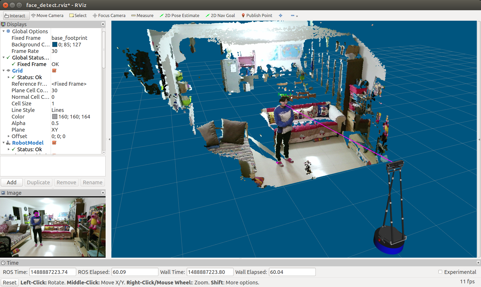Image resolution: width=481 pixels, height=287 pixels.
Task: Click the Focus Camera tool
Action: pyautogui.click(x=109, y=15)
